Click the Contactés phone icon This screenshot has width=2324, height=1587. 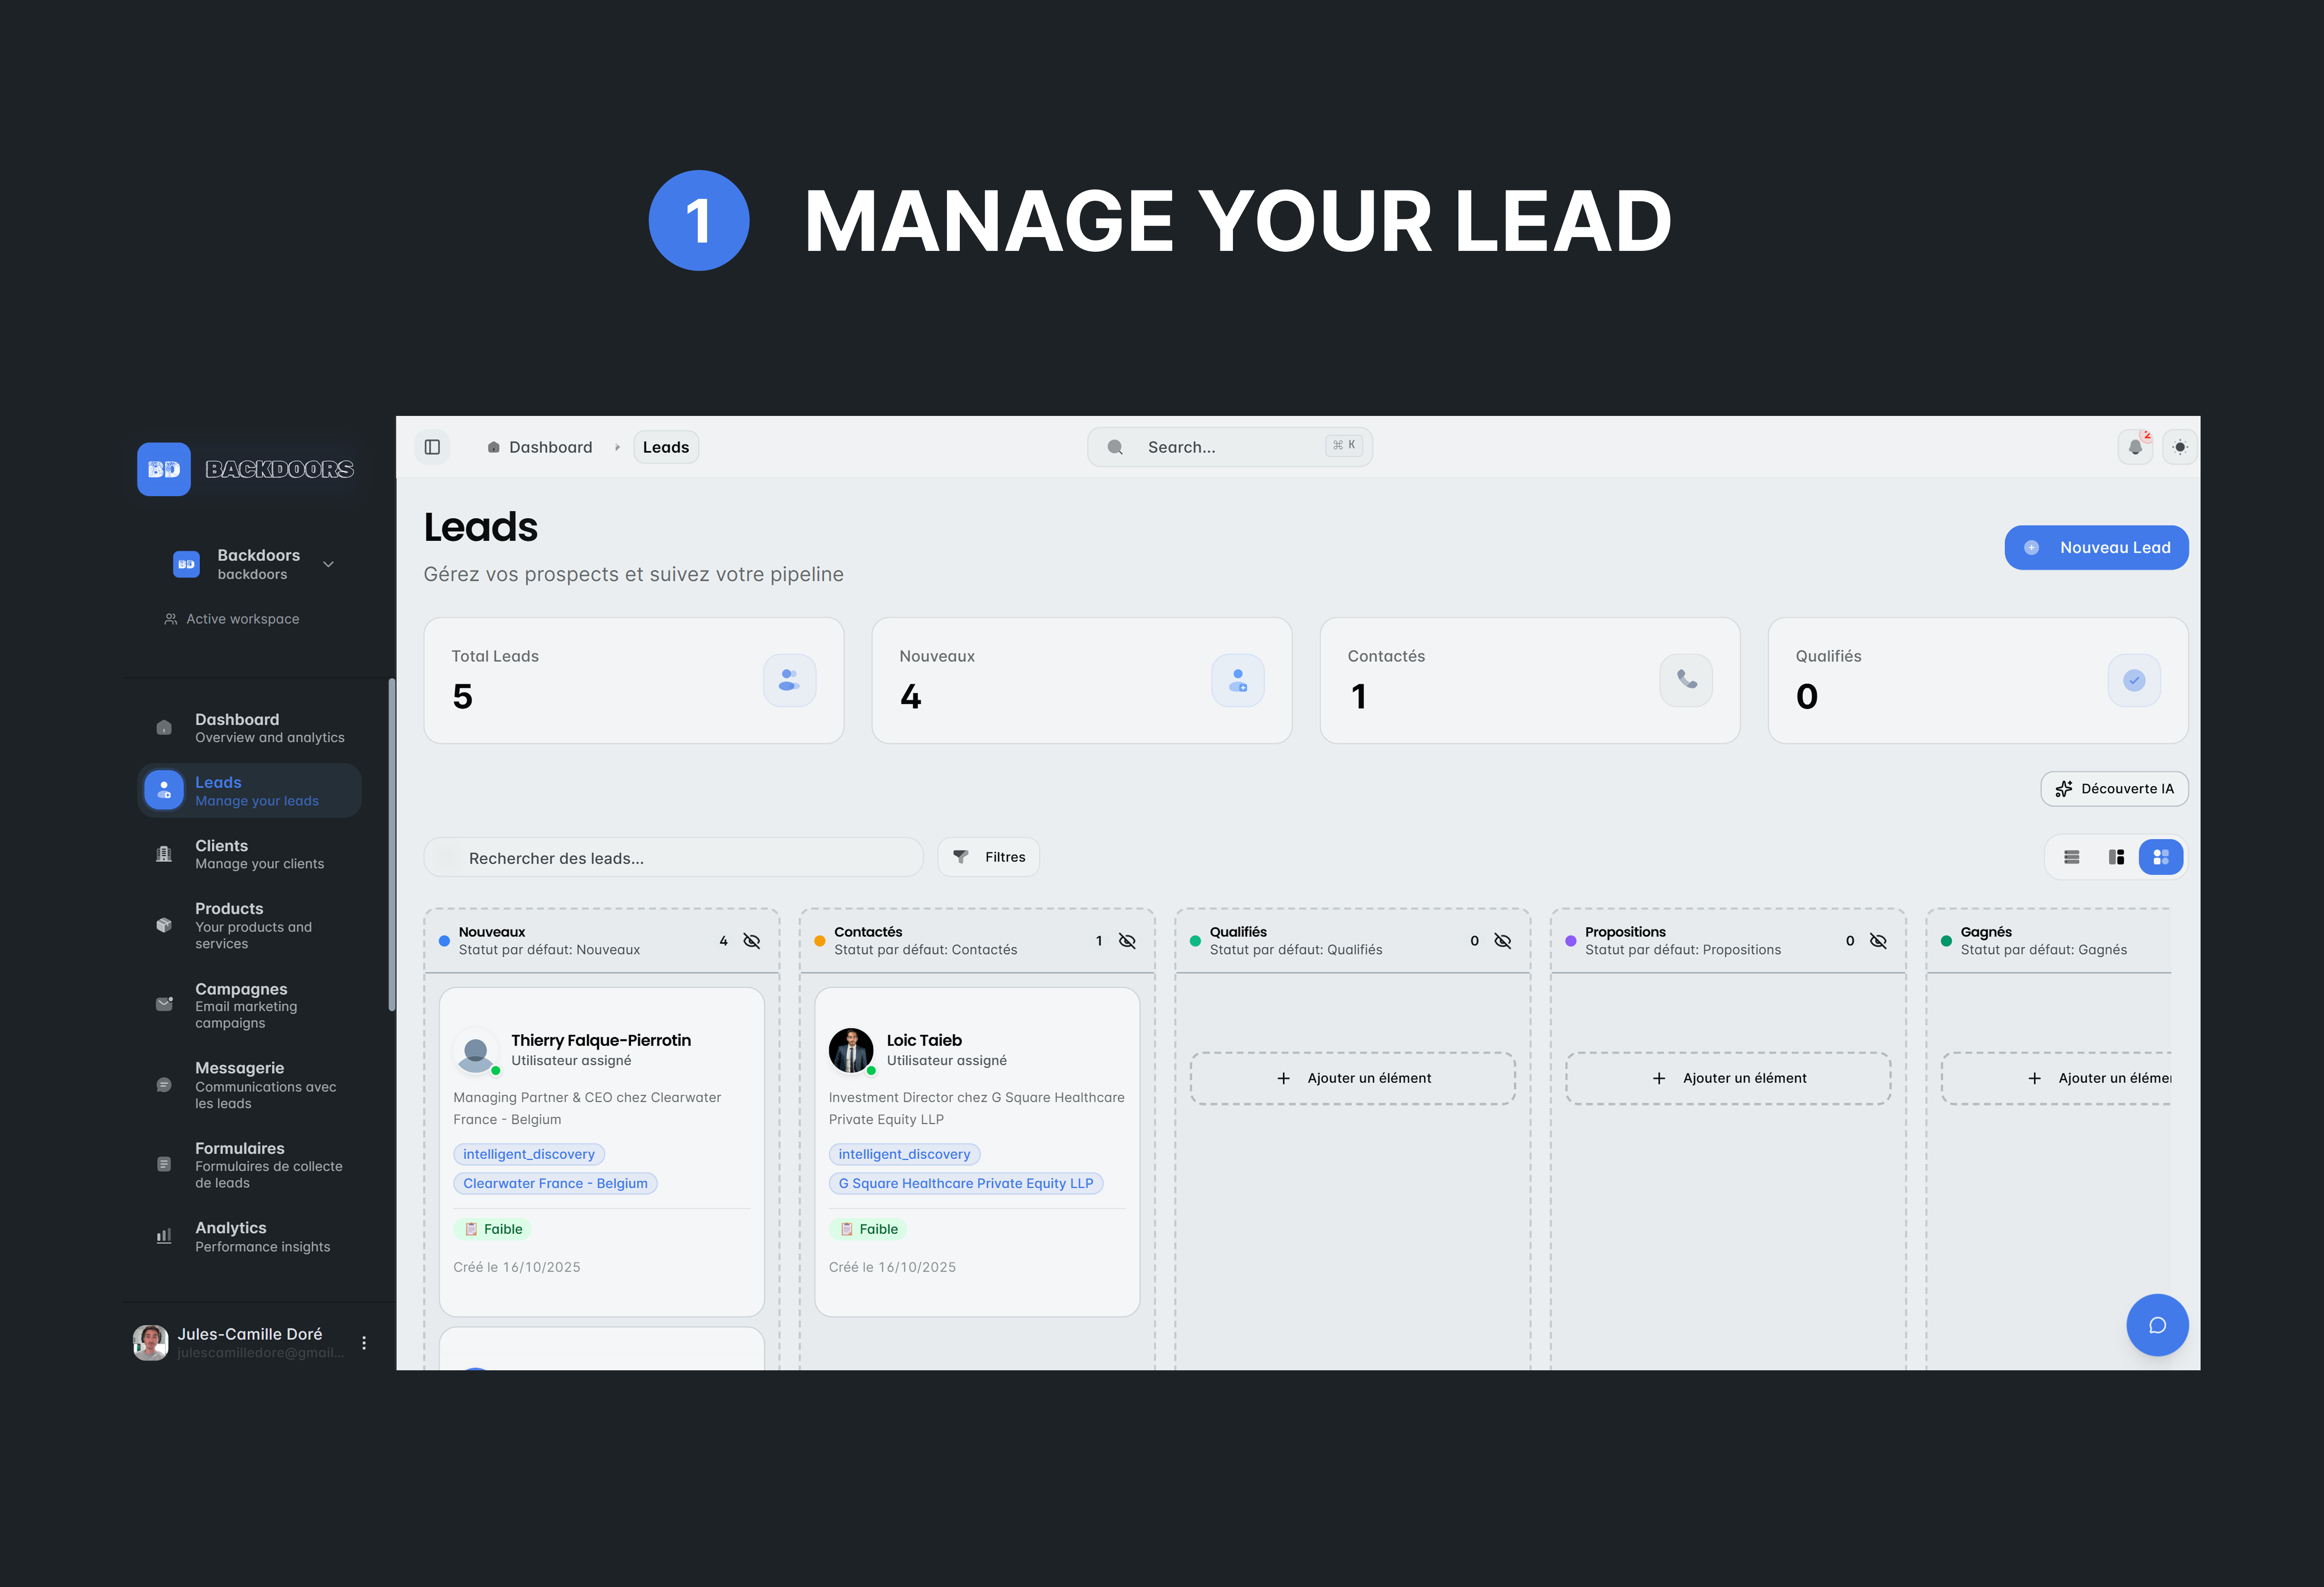point(1686,681)
